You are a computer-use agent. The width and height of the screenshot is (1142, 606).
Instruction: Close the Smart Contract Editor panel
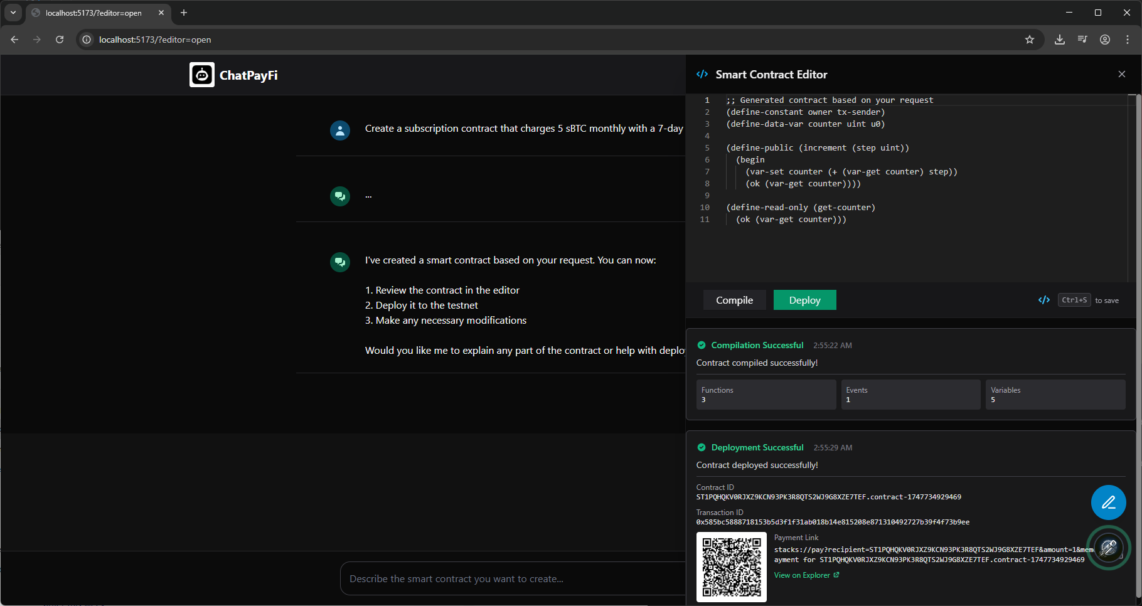(x=1122, y=74)
